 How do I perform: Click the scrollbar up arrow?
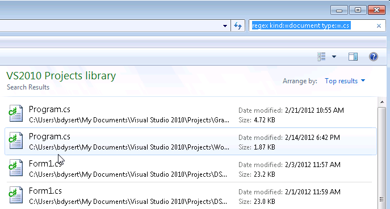tap(382, 102)
